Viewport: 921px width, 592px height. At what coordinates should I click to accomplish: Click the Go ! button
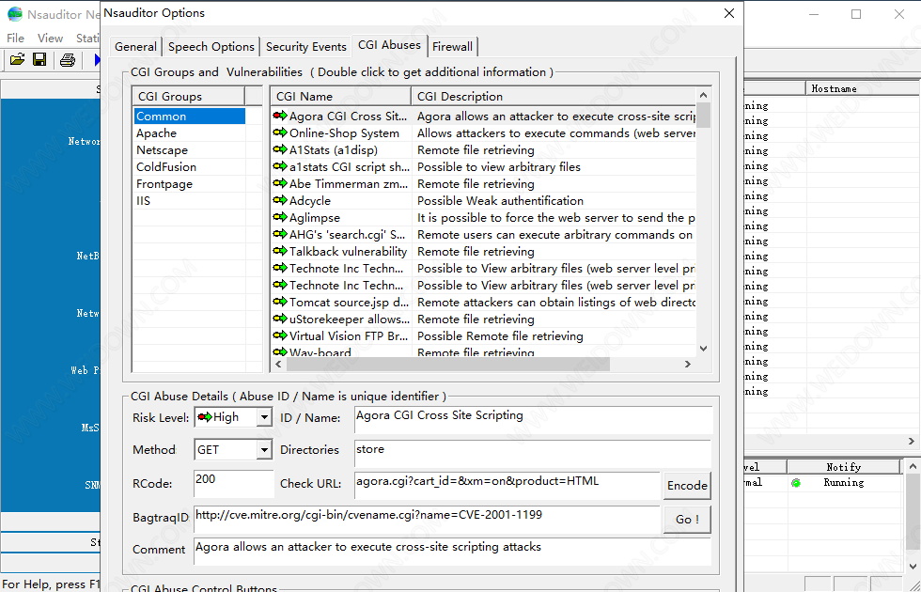pyautogui.click(x=687, y=519)
